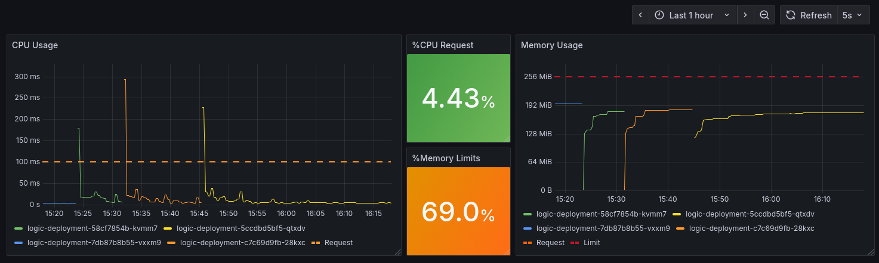Toggle vxxm9 series in CPU Usage legend
Screen dimensions: 879x263
tap(94, 242)
